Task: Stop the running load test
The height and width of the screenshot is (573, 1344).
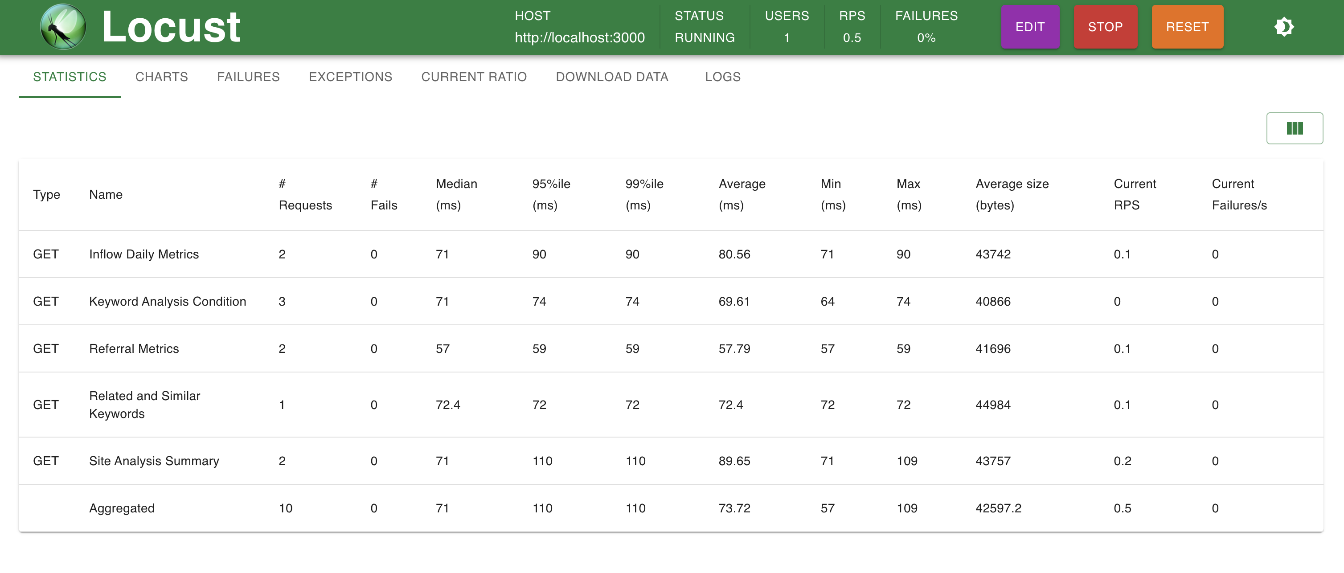Action: 1105,27
